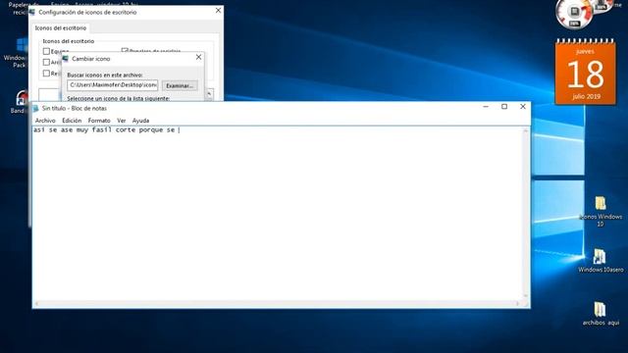Click the Notepad icon in the title bar
The image size is (628, 353).
[36, 109]
